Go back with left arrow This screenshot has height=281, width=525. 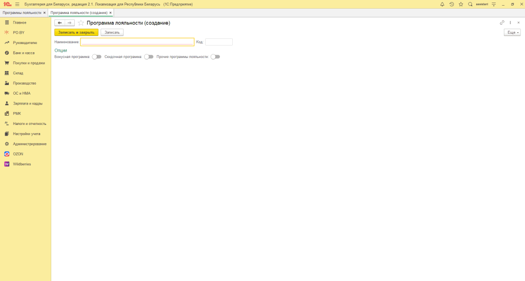pos(59,23)
